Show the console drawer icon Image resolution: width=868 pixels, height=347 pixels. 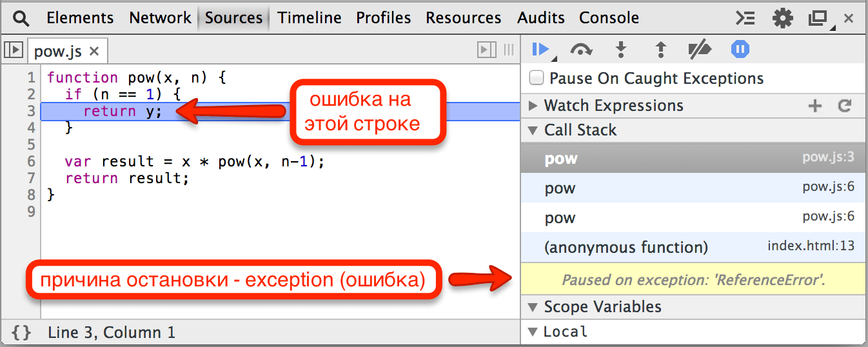click(745, 18)
